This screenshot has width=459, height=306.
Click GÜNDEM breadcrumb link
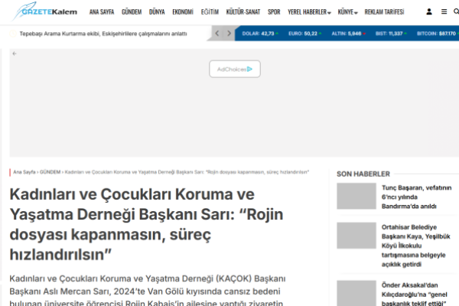tap(50, 172)
